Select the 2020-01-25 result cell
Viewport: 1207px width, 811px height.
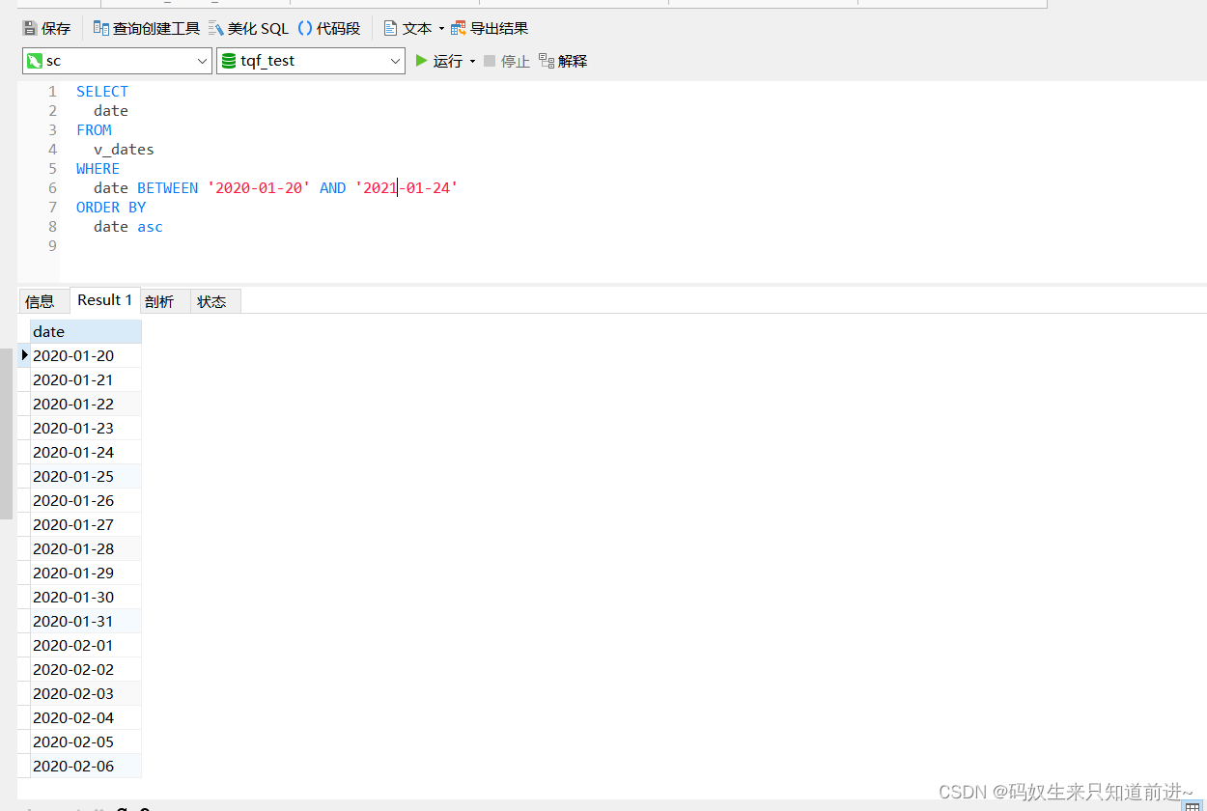(86, 476)
